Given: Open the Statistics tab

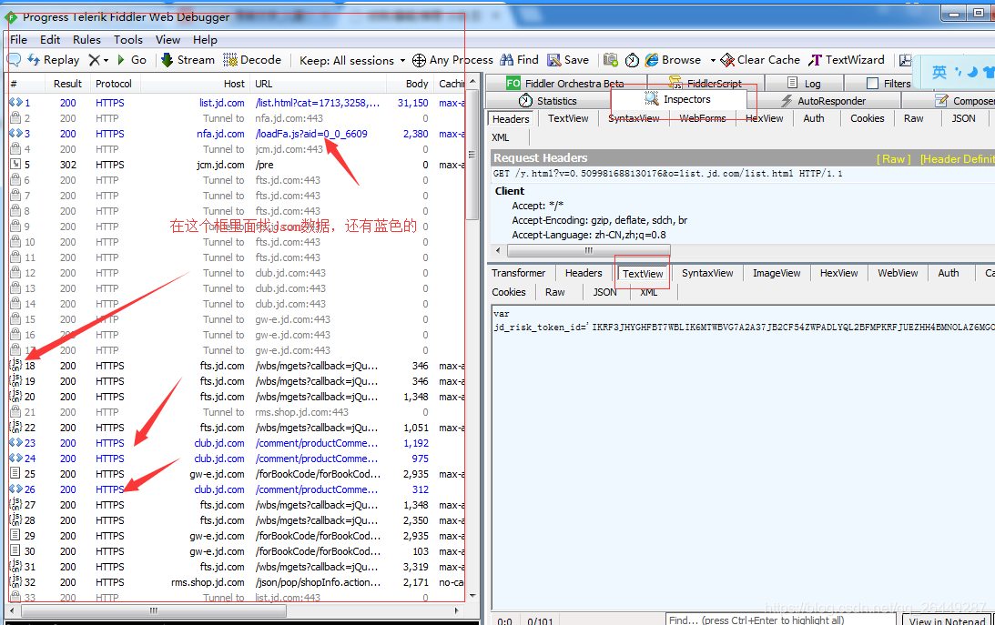Looking at the screenshot, I should [548, 101].
